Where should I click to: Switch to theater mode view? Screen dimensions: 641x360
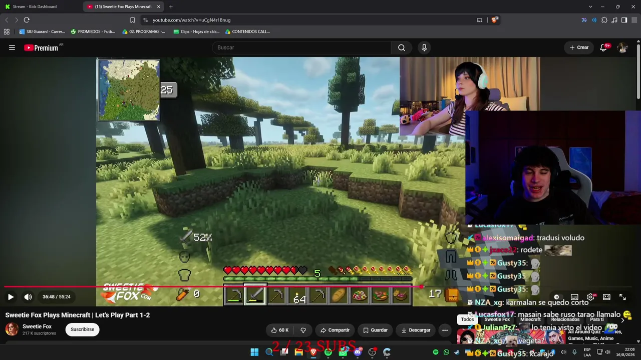point(606,297)
